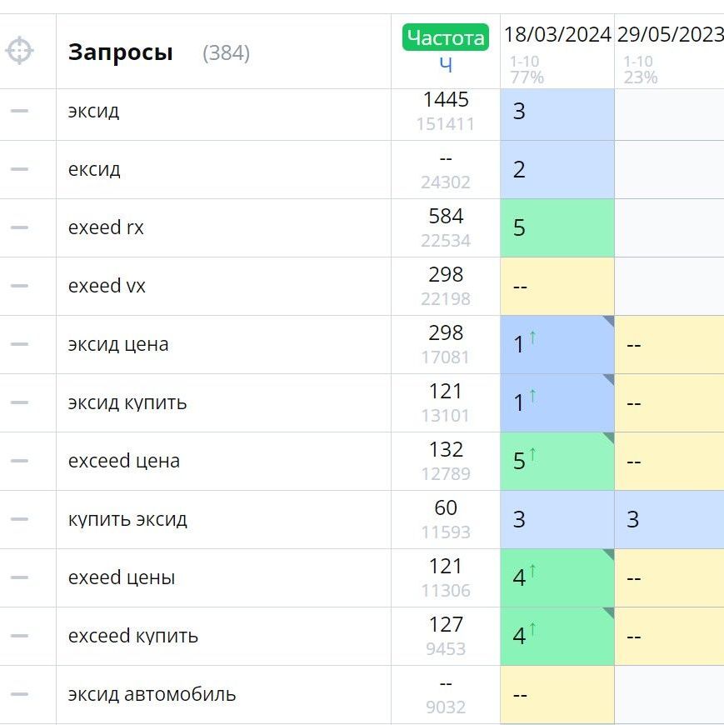Click the green Частота button
The height and width of the screenshot is (725, 724).
point(446,37)
